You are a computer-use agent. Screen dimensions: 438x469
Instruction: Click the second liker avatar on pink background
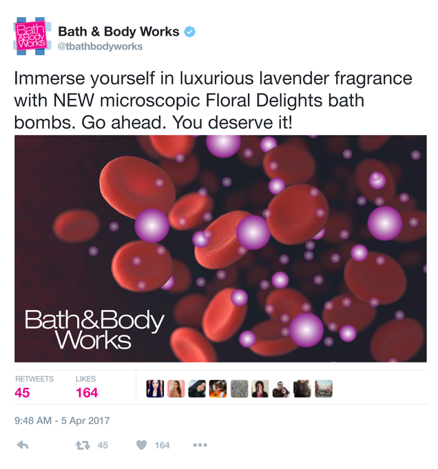pos(176,388)
